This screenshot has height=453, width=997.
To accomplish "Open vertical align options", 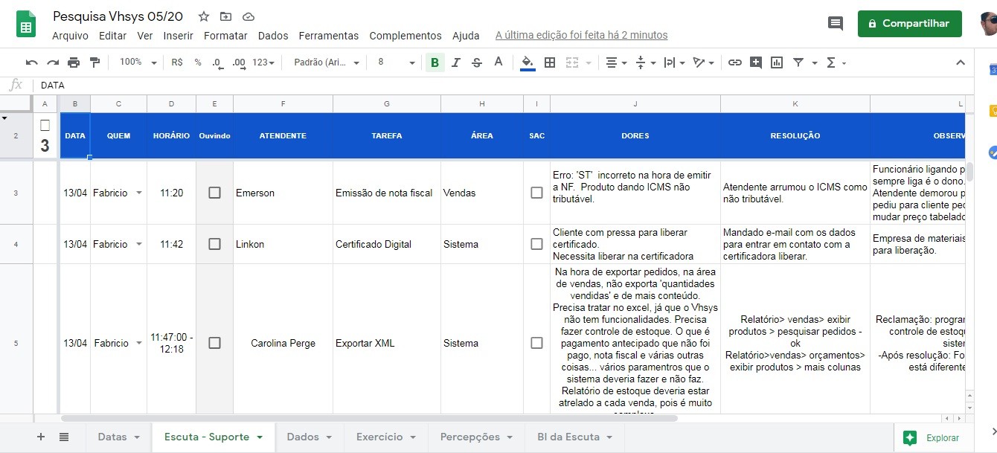I will (644, 62).
